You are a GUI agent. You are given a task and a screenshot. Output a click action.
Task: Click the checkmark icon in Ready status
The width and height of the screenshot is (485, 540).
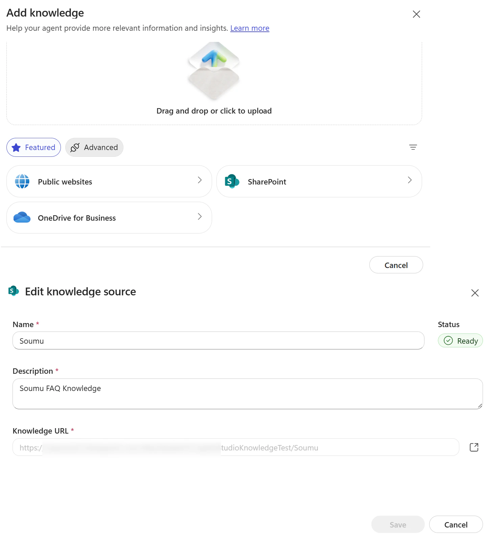[448, 341]
